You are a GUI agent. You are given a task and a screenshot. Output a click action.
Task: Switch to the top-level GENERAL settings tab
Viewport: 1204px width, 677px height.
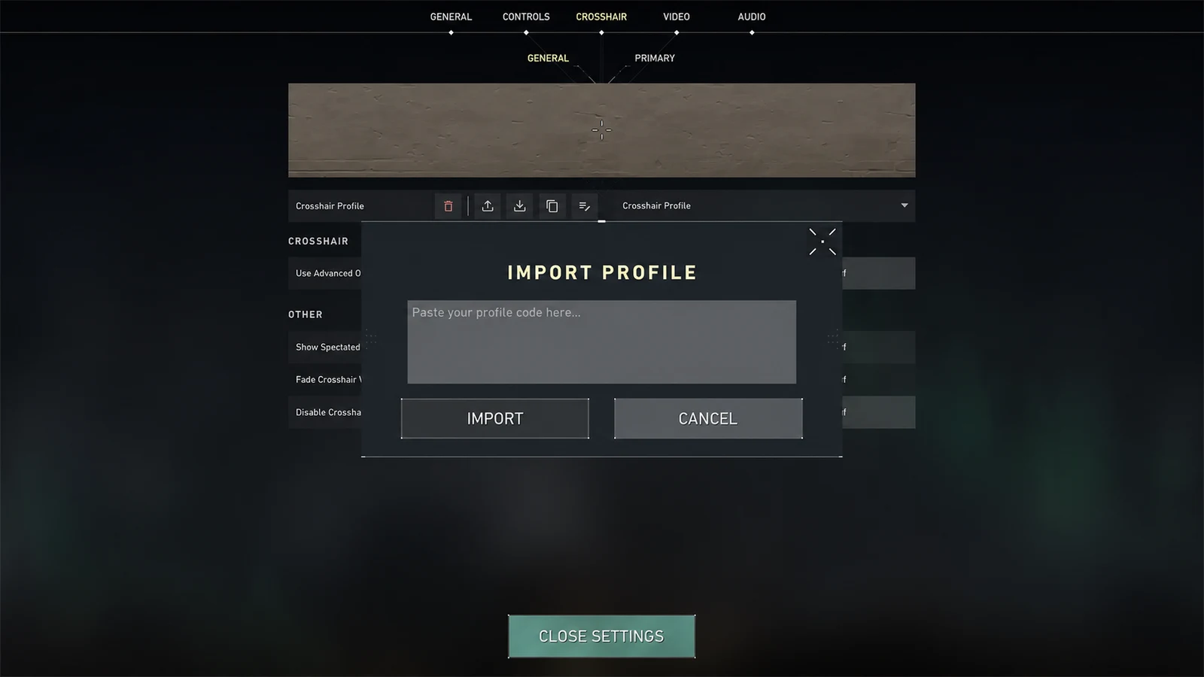451,17
